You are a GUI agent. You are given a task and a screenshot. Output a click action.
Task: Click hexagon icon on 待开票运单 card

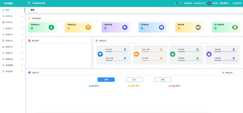click(162, 27)
